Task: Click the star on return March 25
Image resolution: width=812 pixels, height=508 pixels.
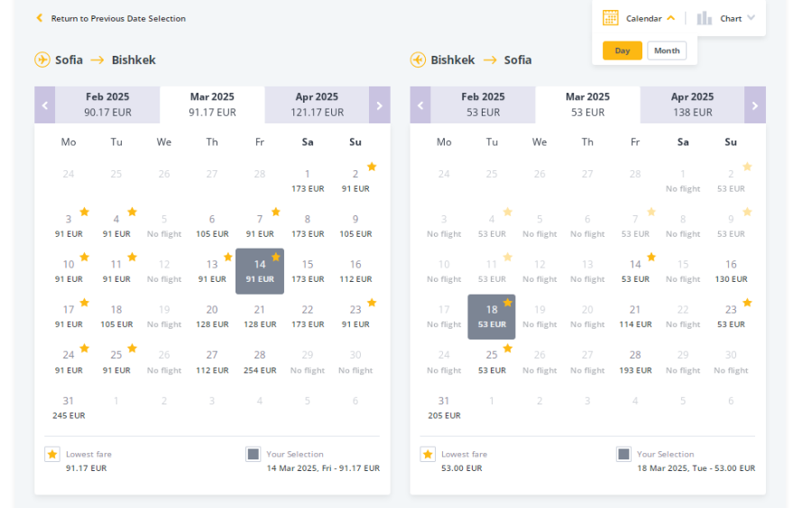Action: coord(508,348)
